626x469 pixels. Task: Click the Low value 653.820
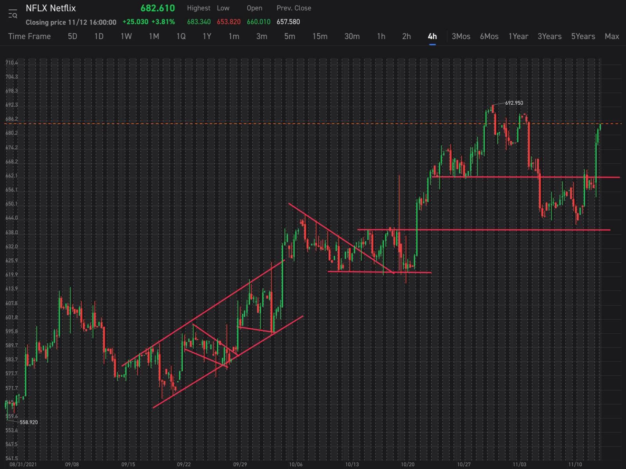point(228,22)
